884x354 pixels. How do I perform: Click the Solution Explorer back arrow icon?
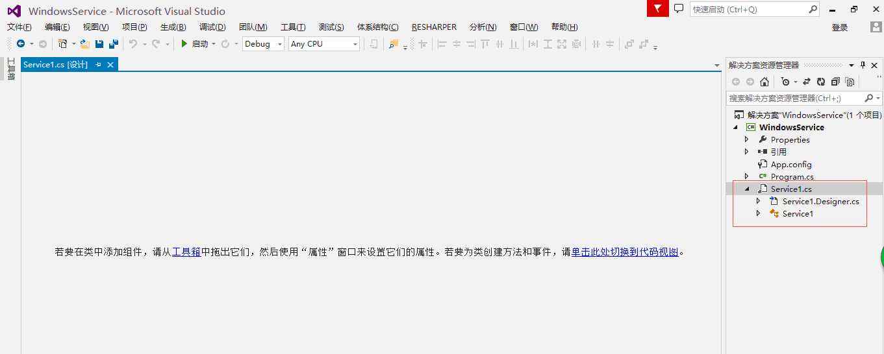coord(736,82)
